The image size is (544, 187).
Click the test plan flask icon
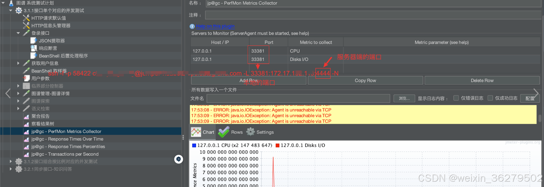click(x=11, y=3)
